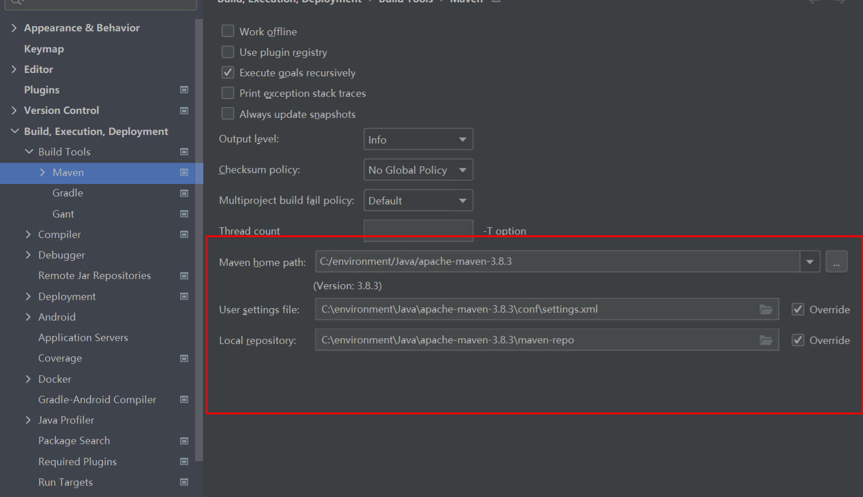Open Required Plugins page
This screenshot has width=863, height=497.
(x=78, y=462)
